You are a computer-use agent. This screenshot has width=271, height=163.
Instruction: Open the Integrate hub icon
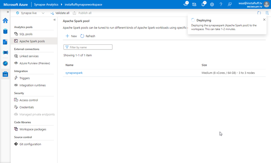pos(5,53)
